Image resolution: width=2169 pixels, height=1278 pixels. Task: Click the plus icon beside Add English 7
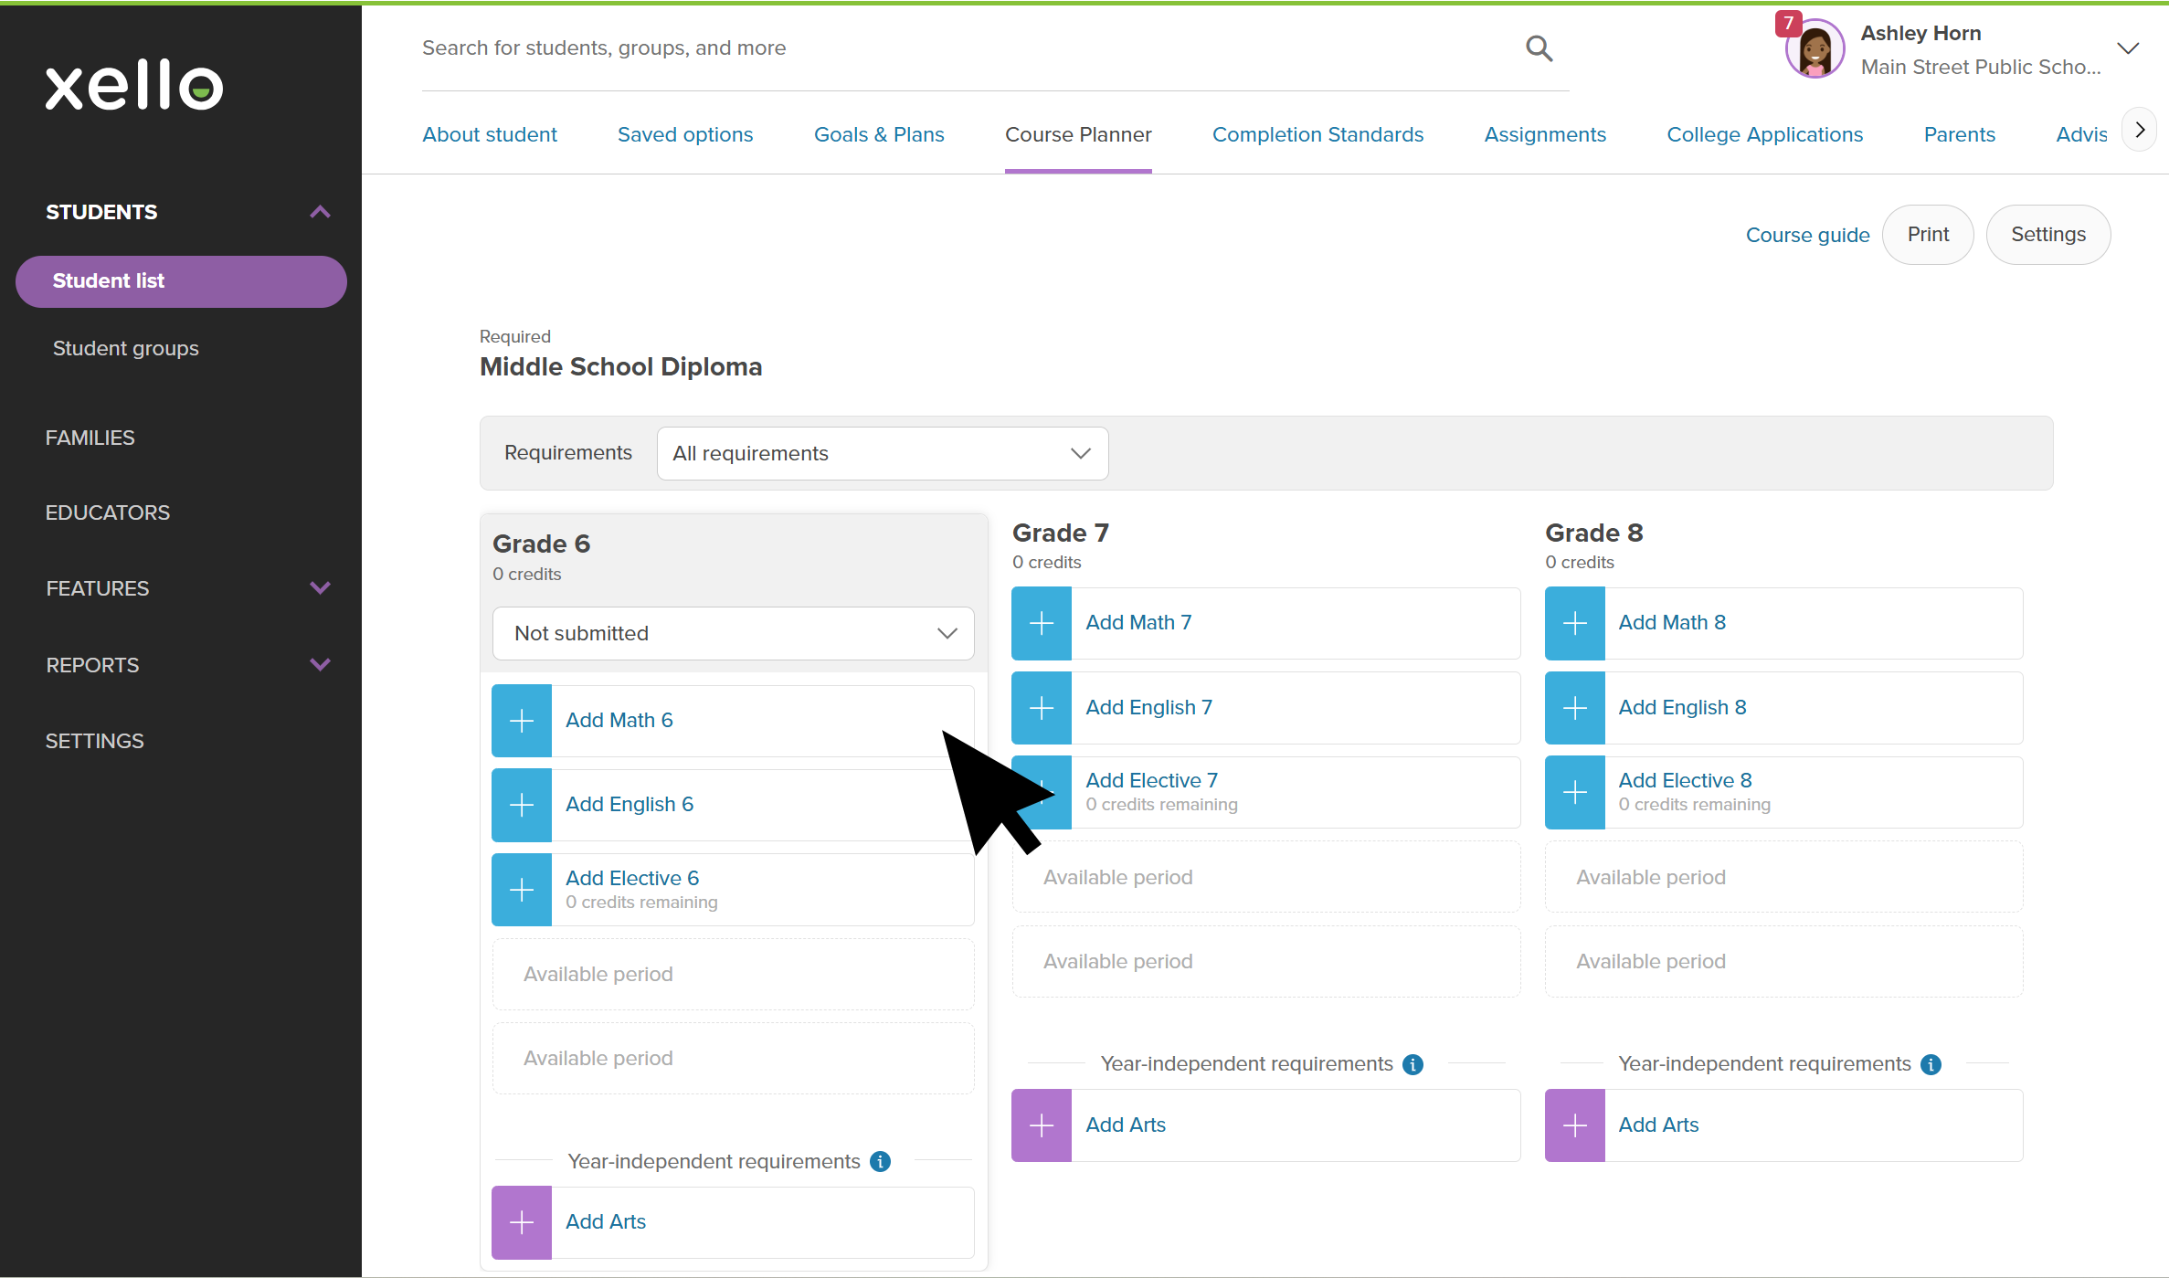tap(1042, 708)
